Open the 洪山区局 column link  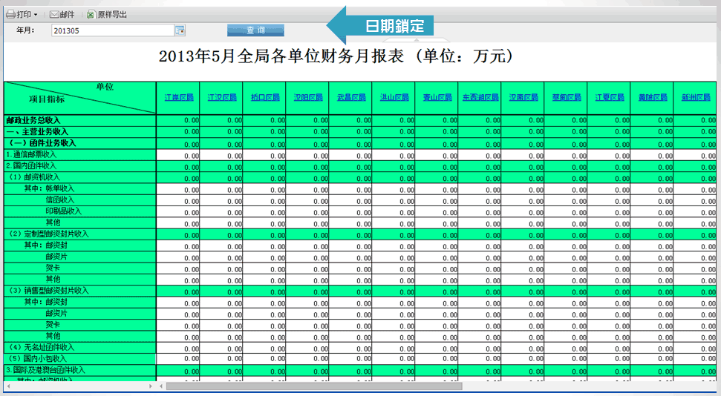[x=394, y=97]
